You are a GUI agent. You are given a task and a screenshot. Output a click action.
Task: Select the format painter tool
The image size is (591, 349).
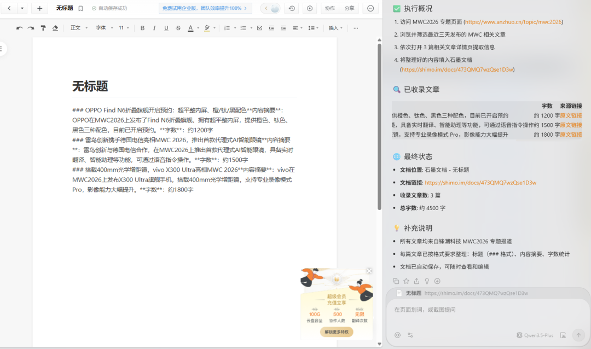[43, 28]
